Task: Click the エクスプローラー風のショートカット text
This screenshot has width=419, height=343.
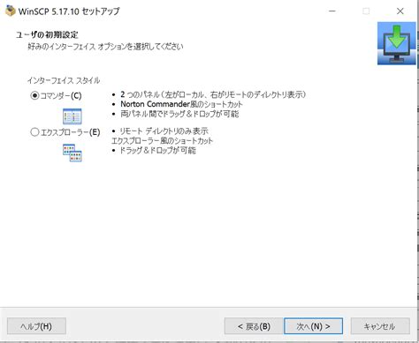Action: pyautogui.click(x=162, y=140)
